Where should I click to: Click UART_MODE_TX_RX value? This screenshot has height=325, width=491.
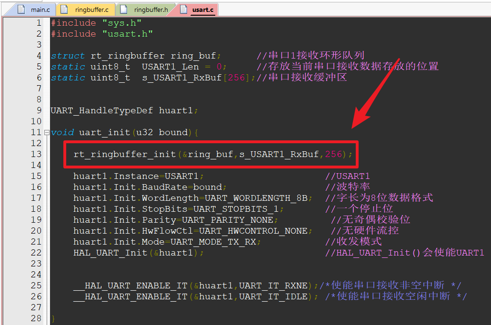(x=213, y=242)
